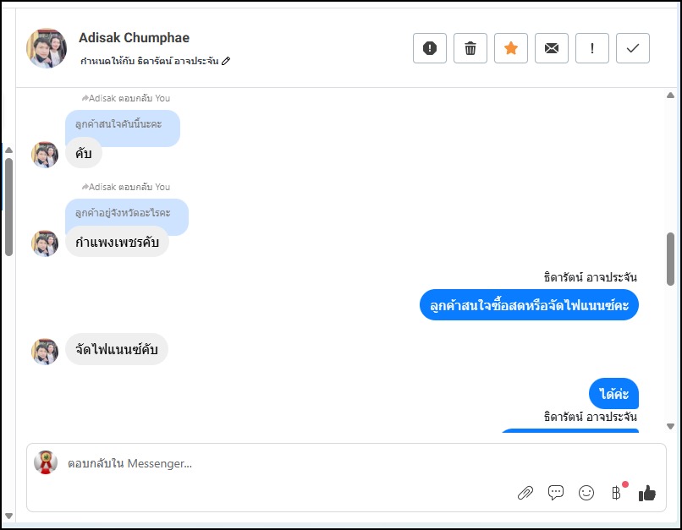Viewport: 682px width, 530px height.
Task: Click the กำแพงเพชรคับ message bubble
Action: coord(117,242)
